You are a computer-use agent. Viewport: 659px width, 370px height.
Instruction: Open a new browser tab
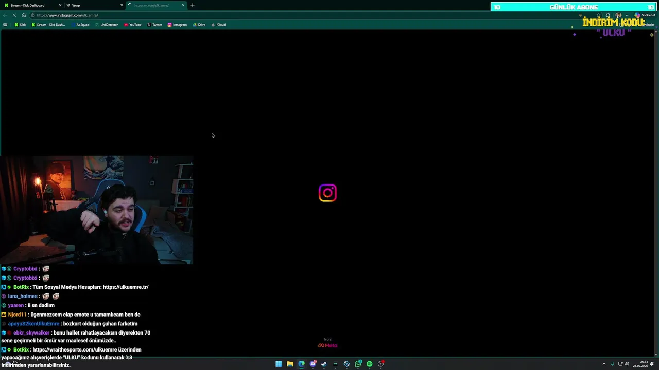point(193,5)
